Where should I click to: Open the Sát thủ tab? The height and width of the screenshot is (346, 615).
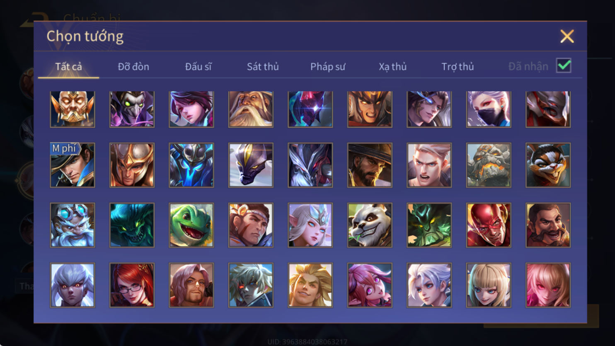pyautogui.click(x=263, y=66)
